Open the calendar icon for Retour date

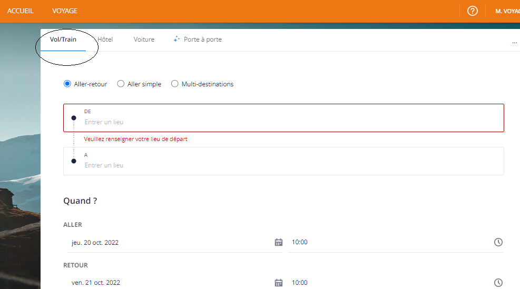click(279, 283)
